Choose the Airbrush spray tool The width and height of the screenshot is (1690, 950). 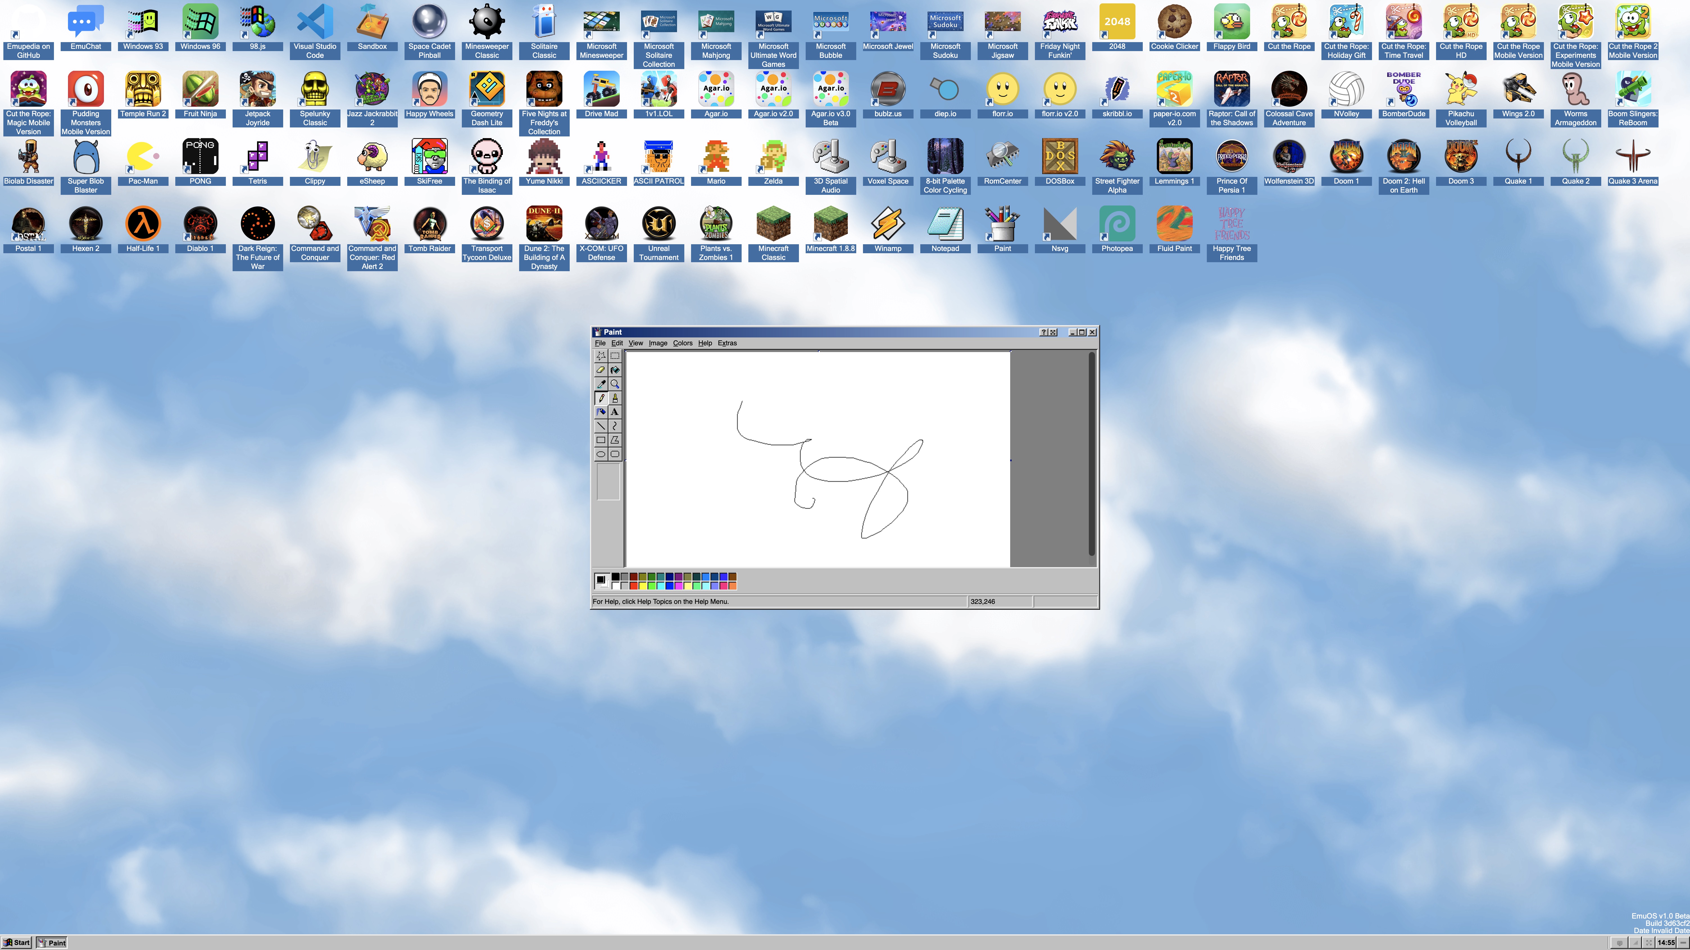(600, 412)
